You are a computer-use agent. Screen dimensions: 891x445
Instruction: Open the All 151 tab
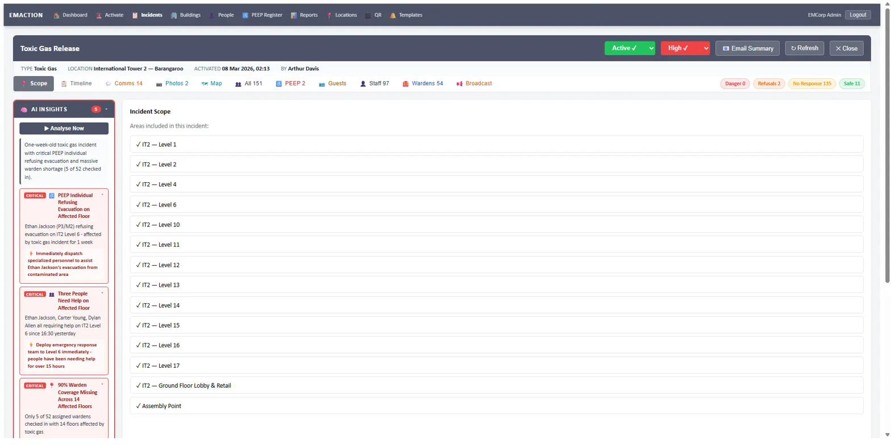pyautogui.click(x=248, y=83)
